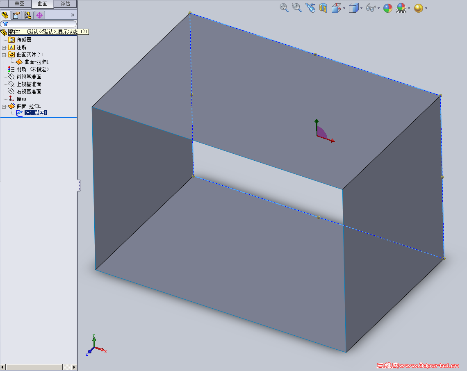Select the (-) 草图1 sketch item

pyautogui.click(x=32, y=113)
